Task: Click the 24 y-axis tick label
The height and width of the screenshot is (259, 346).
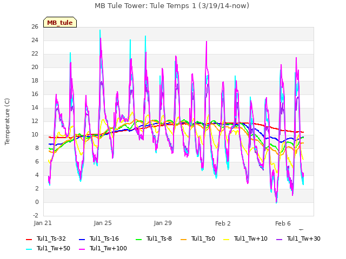Action: 35,40
